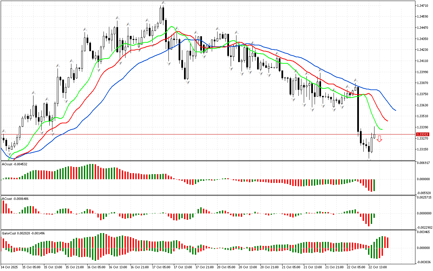
Task: Select the red Alligator teeth line end
Action: click(x=386, y=120)
